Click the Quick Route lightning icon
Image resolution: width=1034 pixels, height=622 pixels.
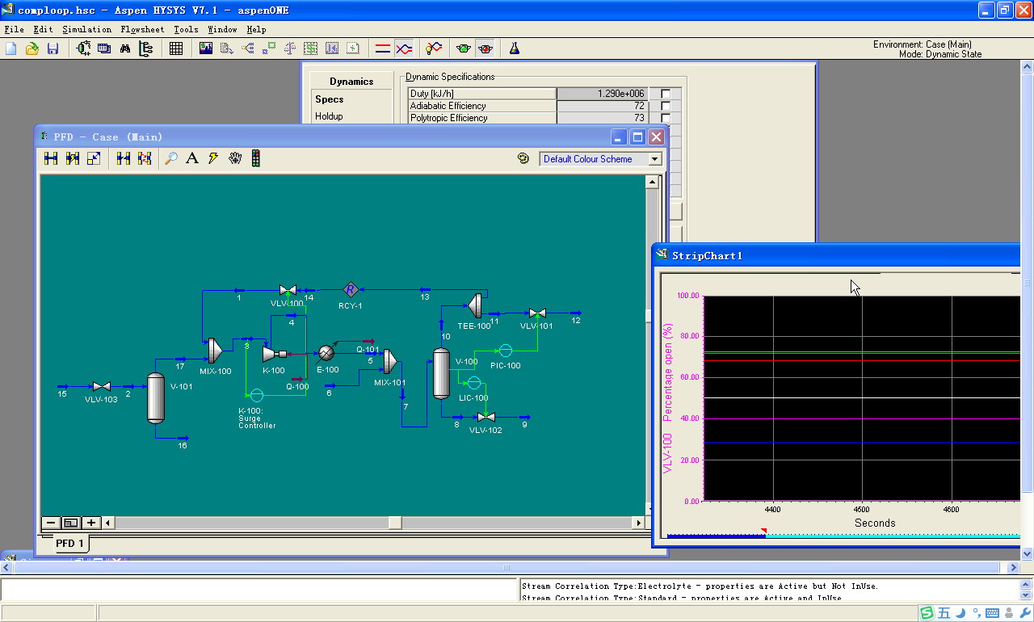213,158
